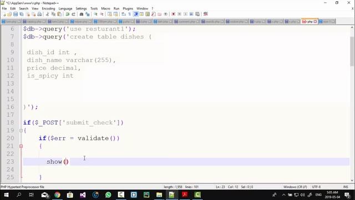This screenshot has height=200, width=355.
Task: Click the UTF-8 encoding status field
Action: point(316,187)
